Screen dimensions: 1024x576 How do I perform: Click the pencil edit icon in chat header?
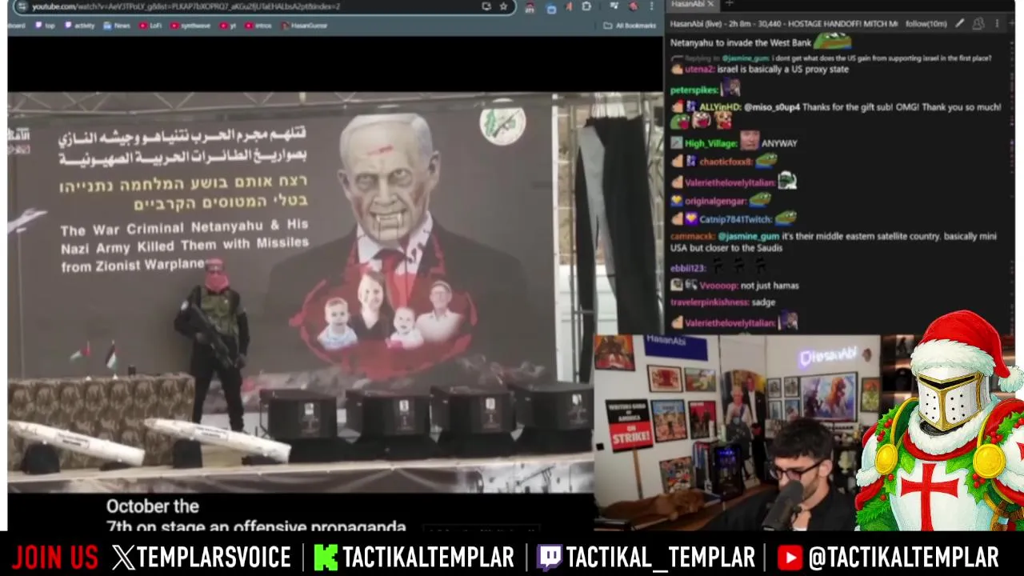[x=960, y=24]
